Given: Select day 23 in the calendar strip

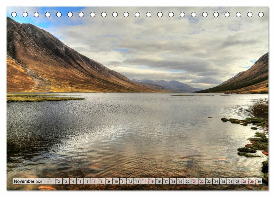Looking at the screenshot, I should (209, 181).
